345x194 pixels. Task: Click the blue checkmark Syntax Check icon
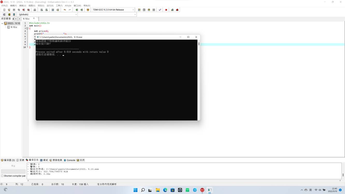(160, 10)
